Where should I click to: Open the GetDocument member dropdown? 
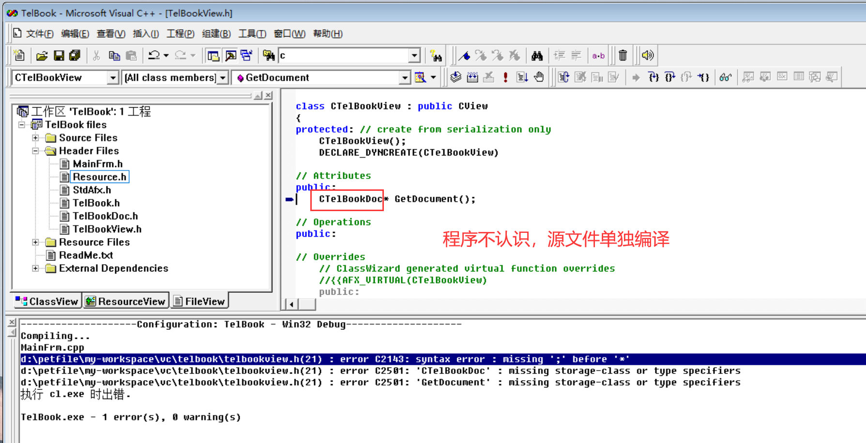pyautogui.click(x=405, y=77)
